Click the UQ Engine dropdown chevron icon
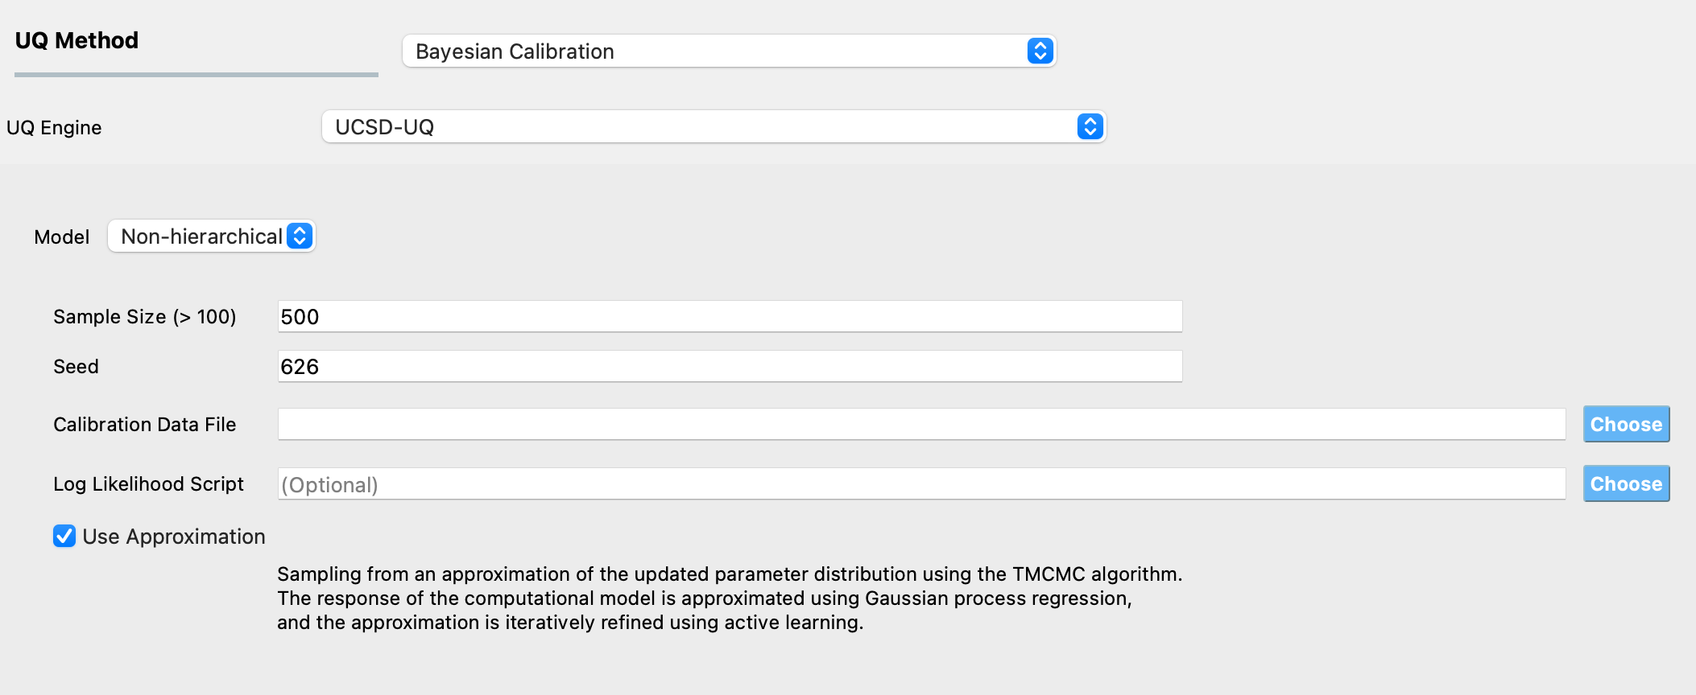This screenshot has width=1696, height=695. (x=1090, y=126)
